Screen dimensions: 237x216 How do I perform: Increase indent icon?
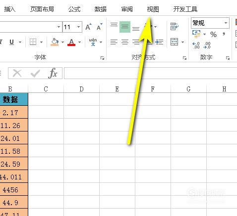159,42
